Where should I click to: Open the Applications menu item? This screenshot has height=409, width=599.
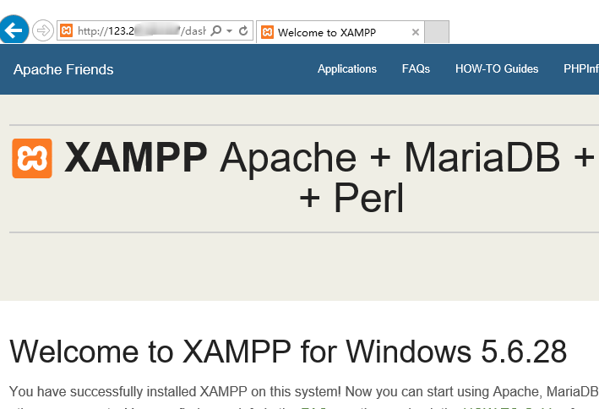pyautogui.click(x=347, y=68)
